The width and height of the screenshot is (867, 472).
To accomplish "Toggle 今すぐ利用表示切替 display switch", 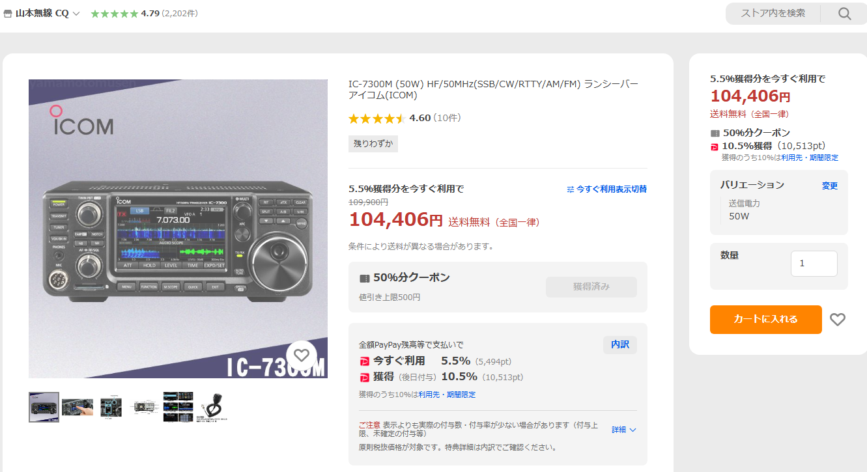I will click(606, 189).
